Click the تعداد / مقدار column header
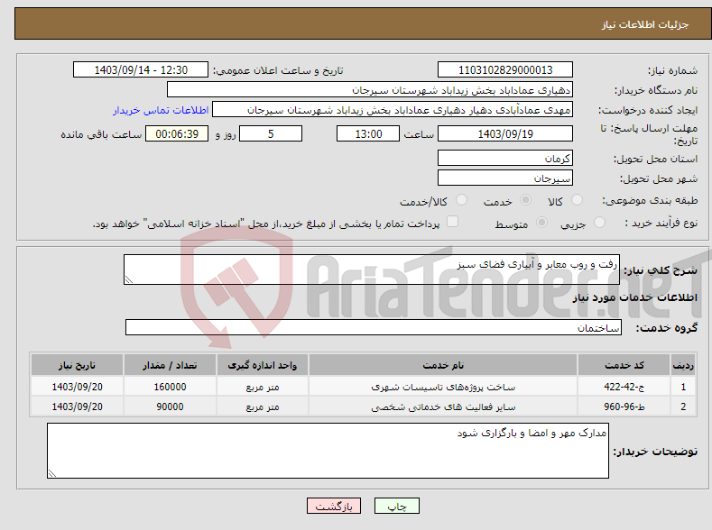Screen dimensions: 712x530 click(x=170, y=365)
